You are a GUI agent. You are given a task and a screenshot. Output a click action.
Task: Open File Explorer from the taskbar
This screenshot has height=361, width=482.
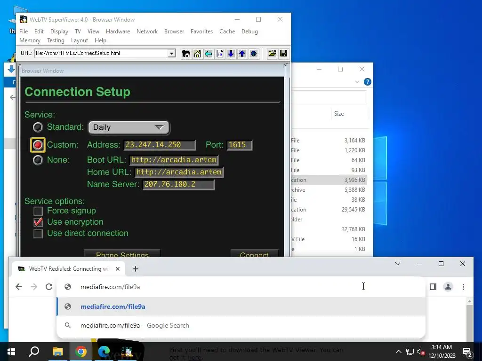pos(57,352)
